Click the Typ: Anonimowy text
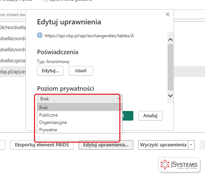The height and width of the screenshot is (177, 205). pyautogui.click(x=53, y=62)
